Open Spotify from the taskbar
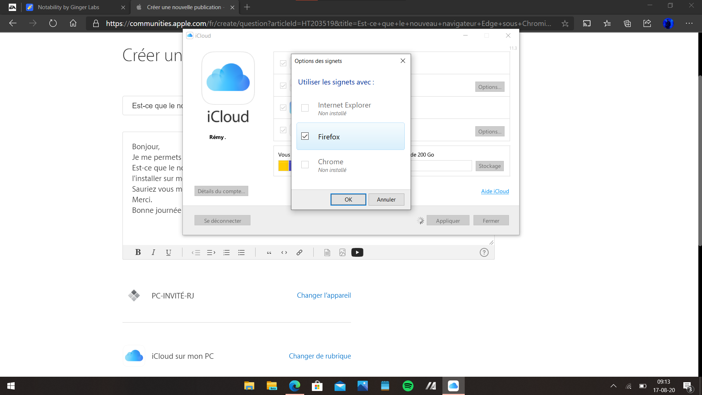The width and height of the screenshot is (702, 395). pyautogui.click(x=408, y=386)
